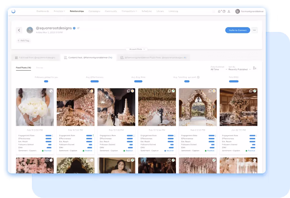Viewport: 290px width, 198px height.
Task: Click carousel icon on Feb 5 5:50 PM post
Action: click(x=210, y=91)
